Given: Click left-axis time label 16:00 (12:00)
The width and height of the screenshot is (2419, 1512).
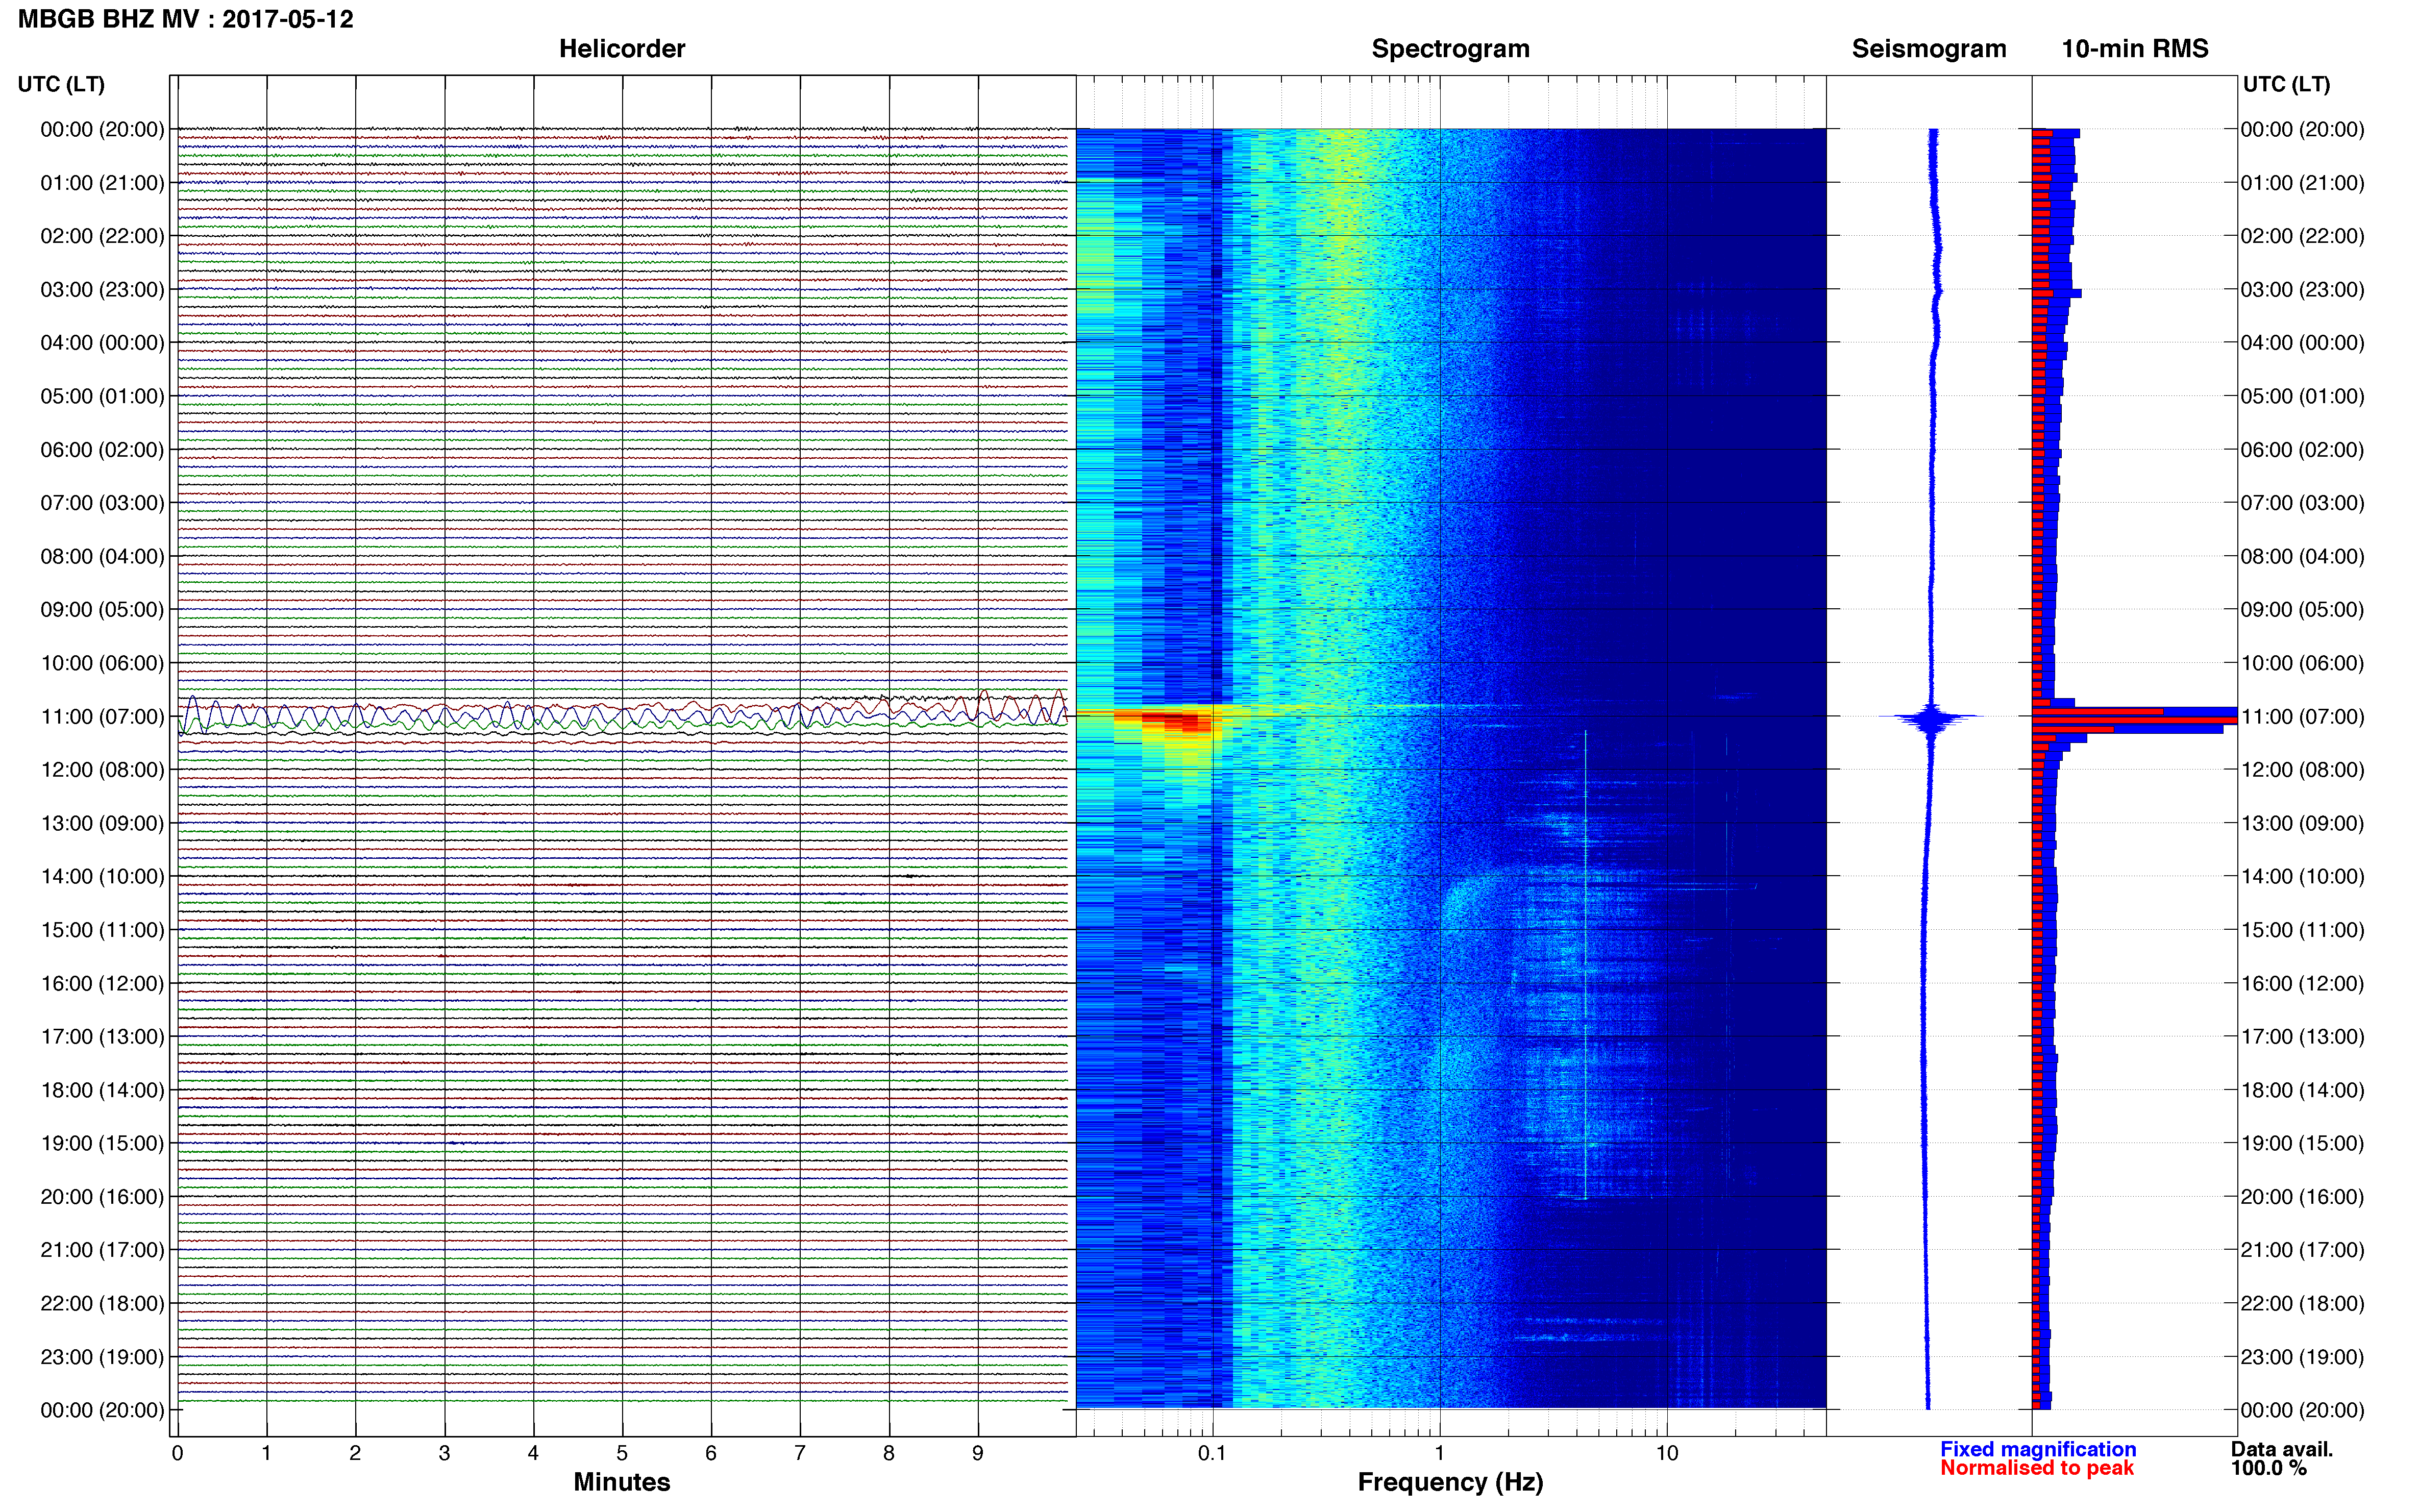Looking at the screenshot, I should (x=102, y=983).
